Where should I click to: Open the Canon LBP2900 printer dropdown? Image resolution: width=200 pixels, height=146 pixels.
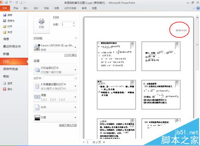click(x=55, y=47)
